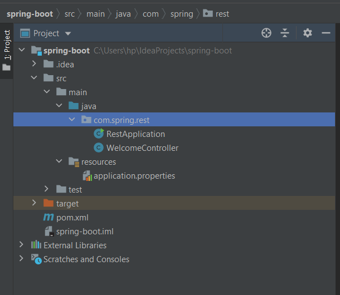Click the Project view window icon
This screenshot has width=340, height=295.
pos(25,33)
